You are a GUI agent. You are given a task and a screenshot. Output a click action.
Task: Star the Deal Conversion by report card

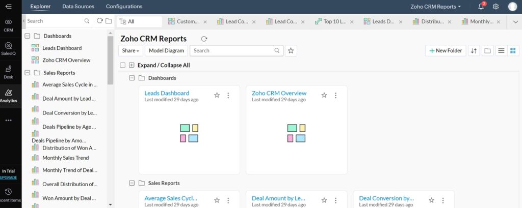431,200
